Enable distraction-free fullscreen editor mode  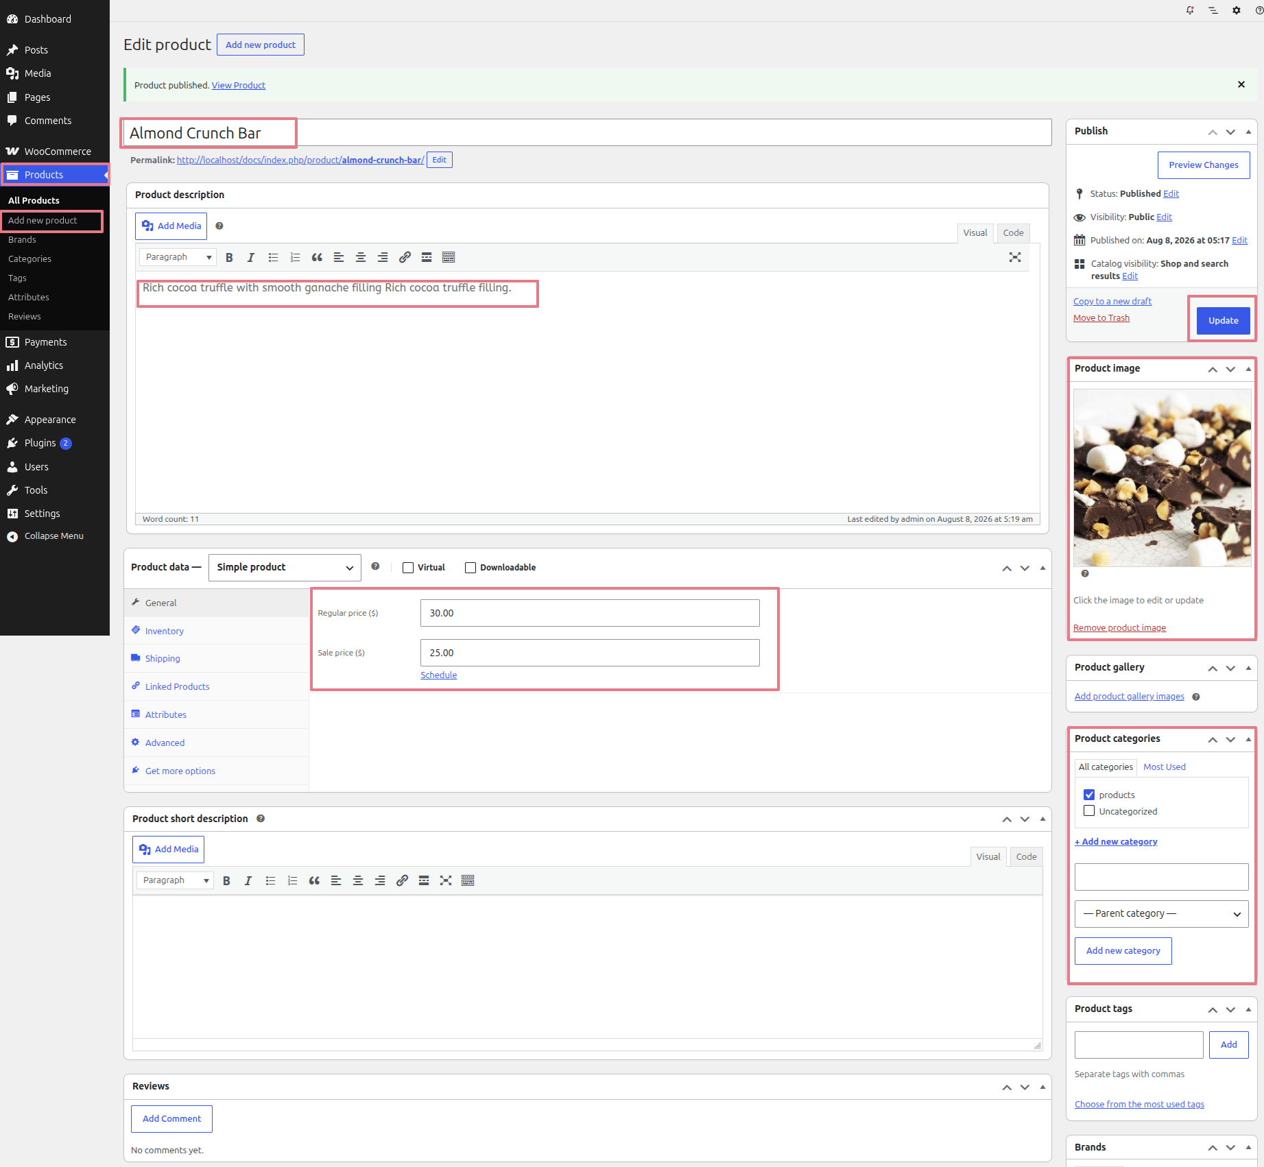[x=1015, y=257]
